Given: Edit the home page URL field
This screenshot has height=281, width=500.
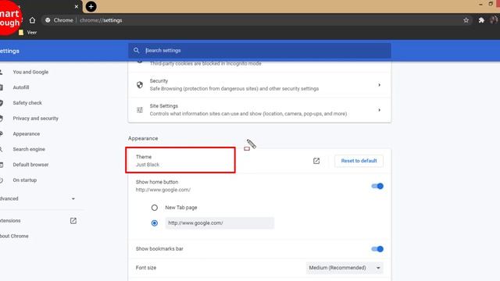Looking at the screenshot, I should [x=220, y=223].
